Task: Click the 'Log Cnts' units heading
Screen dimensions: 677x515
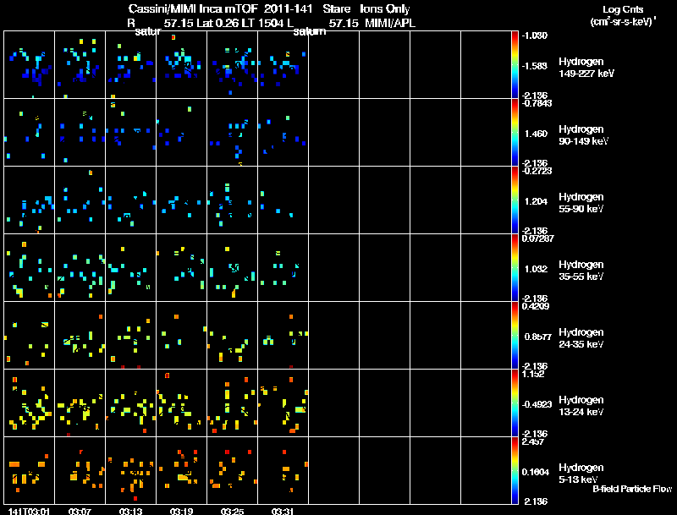Action: tap(623, 9)
